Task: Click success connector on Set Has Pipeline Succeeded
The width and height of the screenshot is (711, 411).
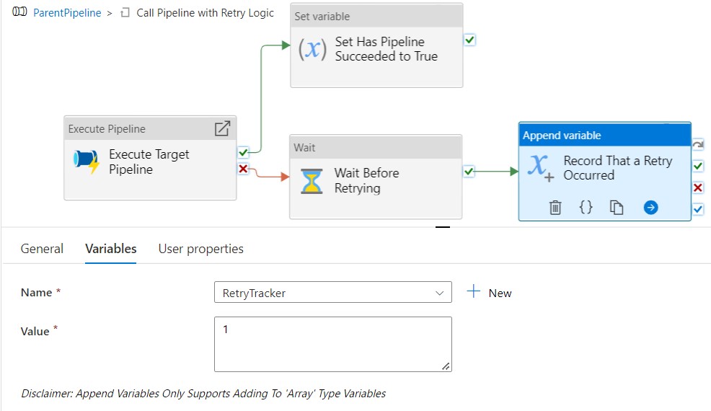Action: point(469,40)
